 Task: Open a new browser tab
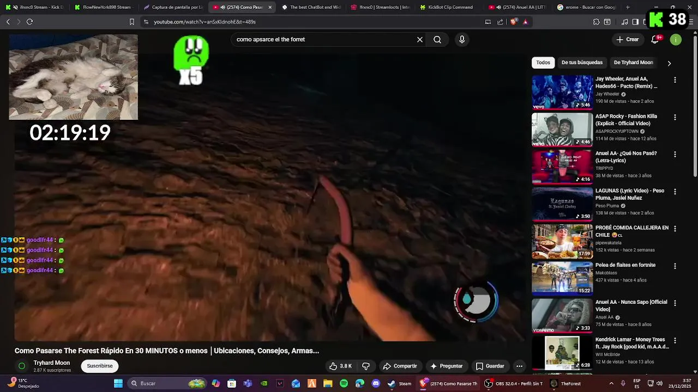click(x=628, y=7)
